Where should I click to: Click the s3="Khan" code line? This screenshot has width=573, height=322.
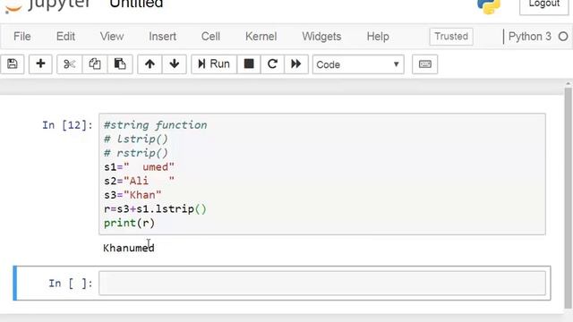(x=133, y=195)
